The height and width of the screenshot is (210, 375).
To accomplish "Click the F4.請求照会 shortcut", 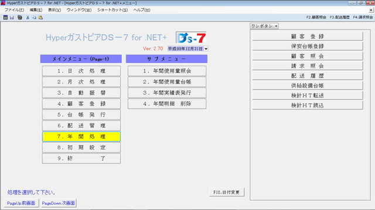I will click(x=363, y=17).
